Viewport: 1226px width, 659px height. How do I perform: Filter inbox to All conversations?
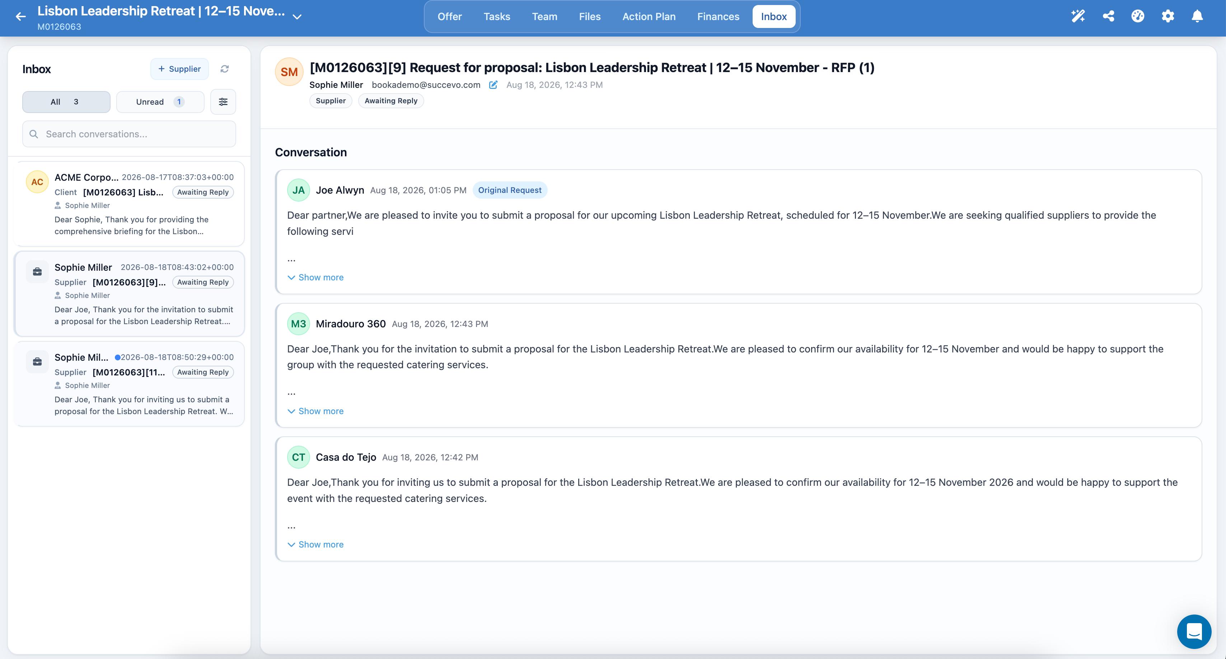(66, 102)
